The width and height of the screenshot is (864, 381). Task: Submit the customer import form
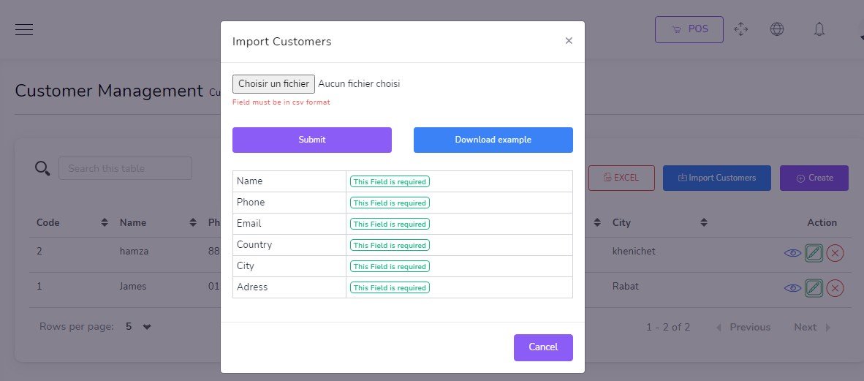pyautogui.click(x=312, y=140)
